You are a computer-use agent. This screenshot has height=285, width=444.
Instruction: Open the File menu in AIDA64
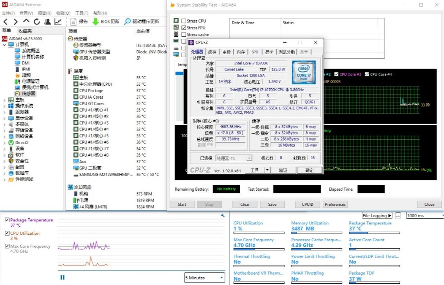[8, 13]
